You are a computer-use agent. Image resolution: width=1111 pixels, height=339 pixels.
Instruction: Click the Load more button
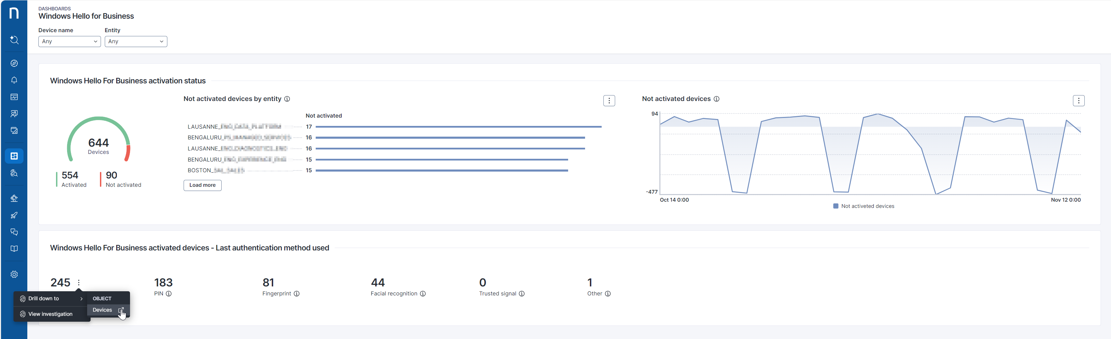click(x=202, y=185)
